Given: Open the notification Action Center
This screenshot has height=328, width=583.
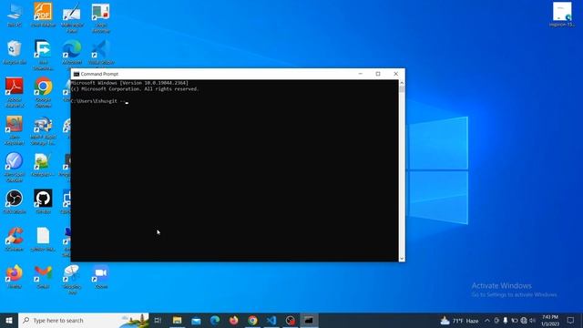Looking at the screenshot, I should point(570,320).
